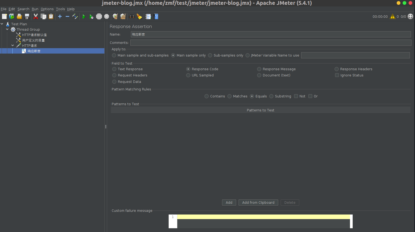
Task: Click the Cut scissors icon
Action: coord(36,16)
